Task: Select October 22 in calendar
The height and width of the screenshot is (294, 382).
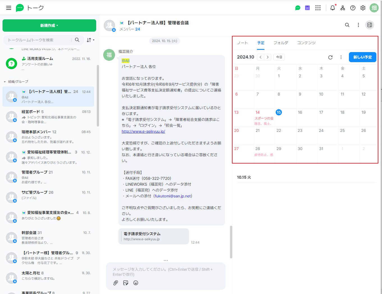Action: (286, 136)
